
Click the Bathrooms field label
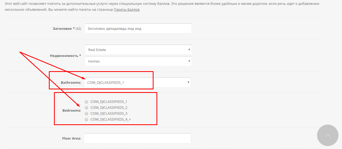[71, 82]
